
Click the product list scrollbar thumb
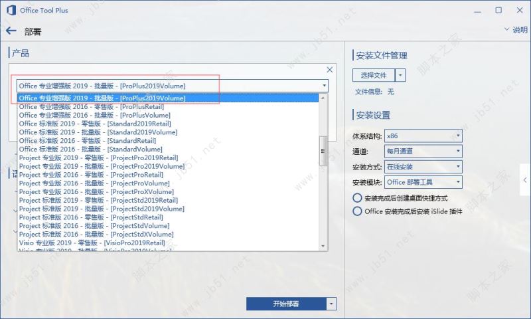[323, 151]
